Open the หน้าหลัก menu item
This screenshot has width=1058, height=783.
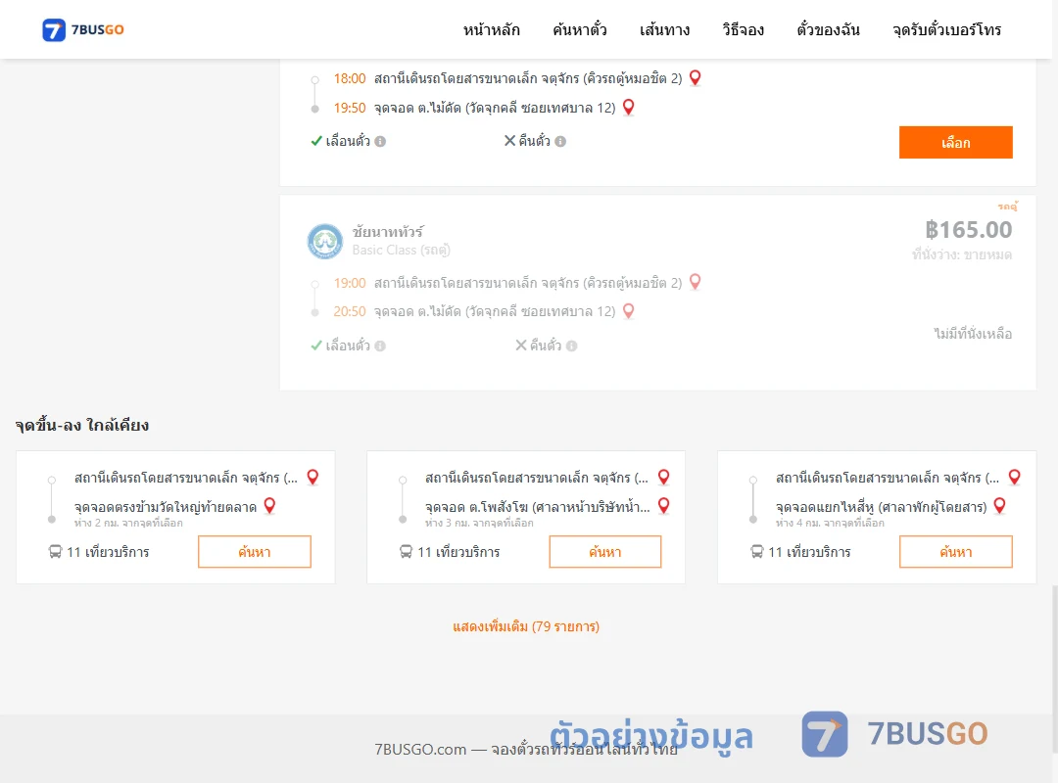[x=491, y=29]
